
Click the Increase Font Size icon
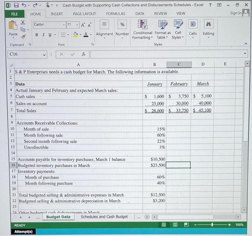tap(83, 25)
